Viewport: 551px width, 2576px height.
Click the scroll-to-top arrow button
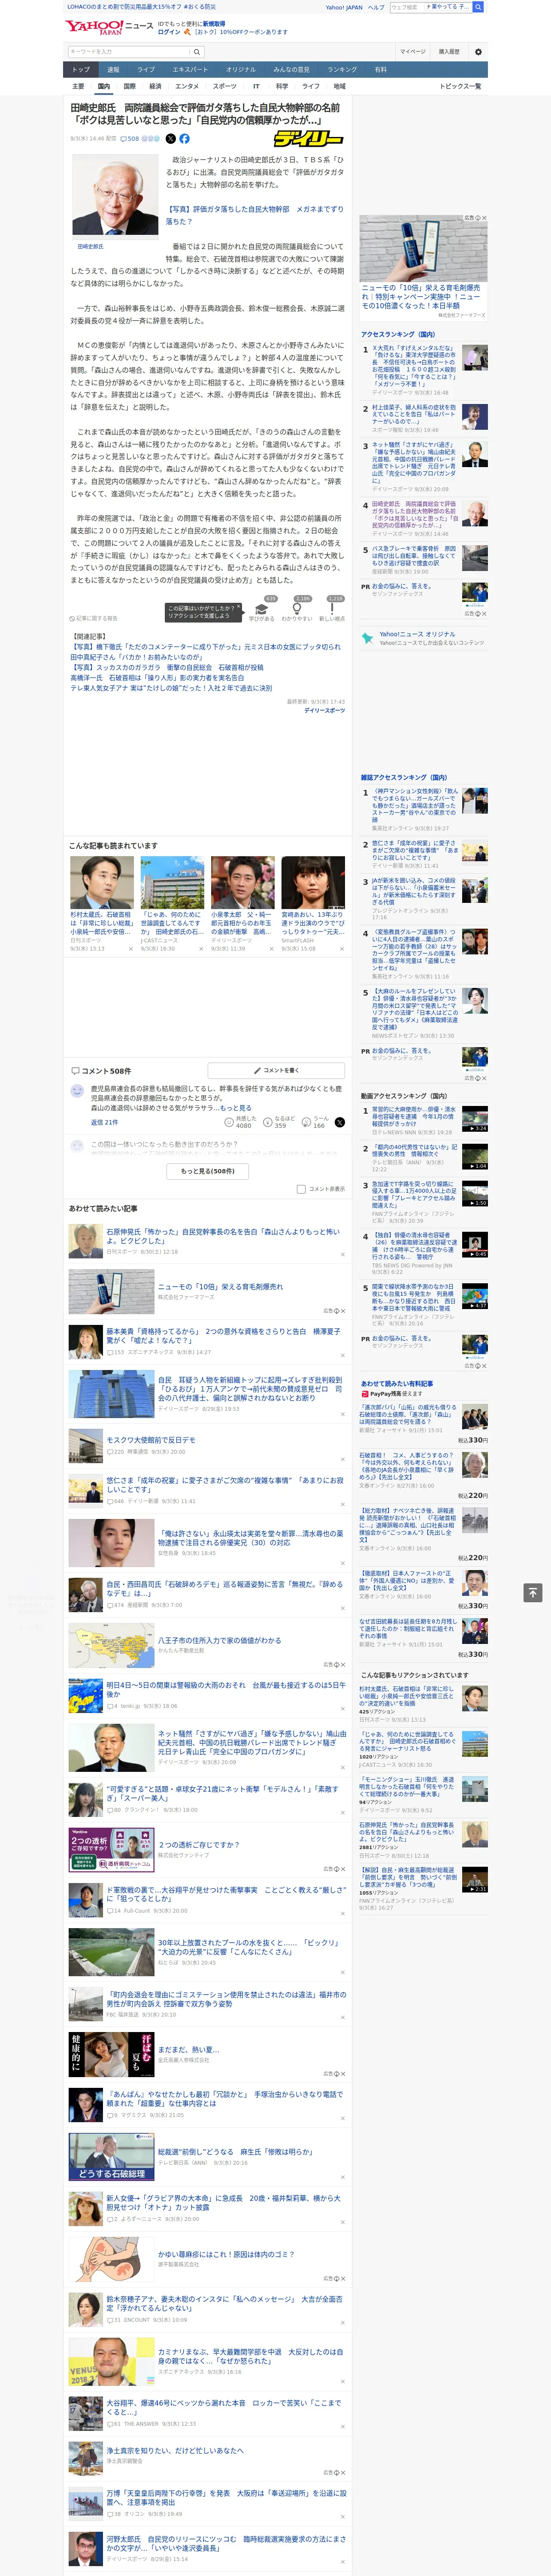click(x=533, y=1592)
